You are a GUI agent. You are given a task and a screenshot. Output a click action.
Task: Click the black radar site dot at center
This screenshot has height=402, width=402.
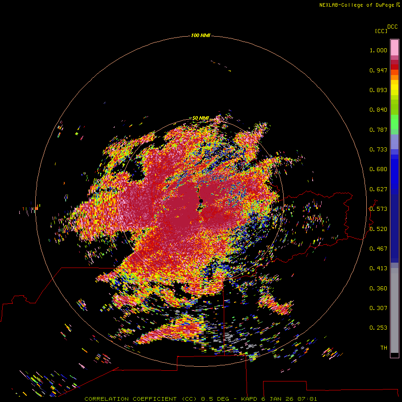click(201, 201)
